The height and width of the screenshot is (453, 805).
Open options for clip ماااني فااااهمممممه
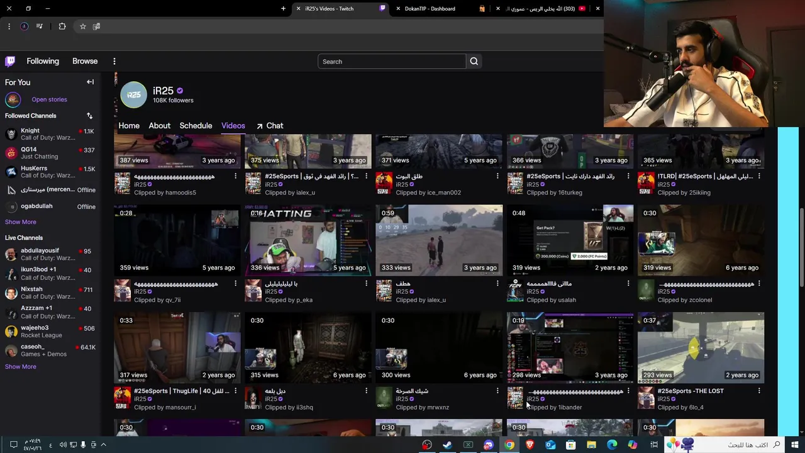coord(628,284)
